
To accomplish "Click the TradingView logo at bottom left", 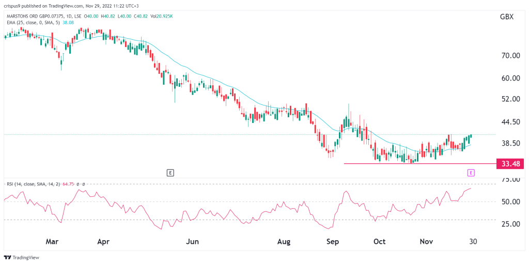I will pos(22,258).
